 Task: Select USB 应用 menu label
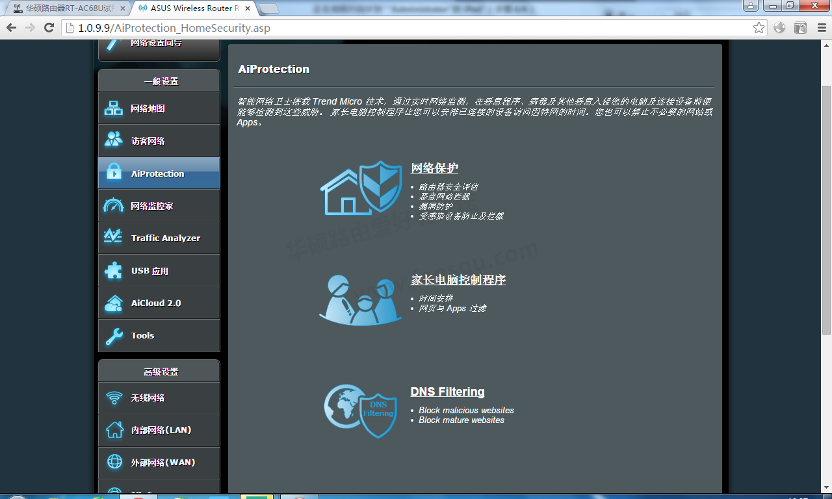(149, 270)
